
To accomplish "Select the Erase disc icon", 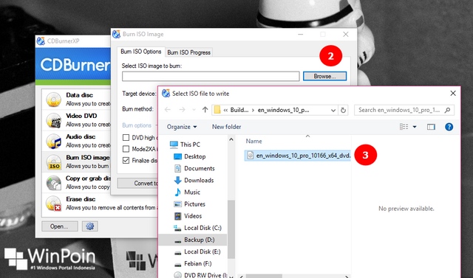I will (54, 204).
